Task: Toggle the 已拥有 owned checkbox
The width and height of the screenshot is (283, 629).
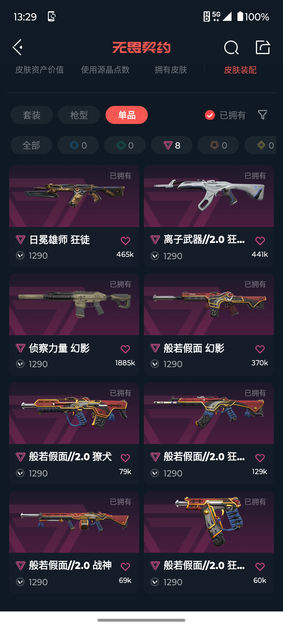Action: 210,115
